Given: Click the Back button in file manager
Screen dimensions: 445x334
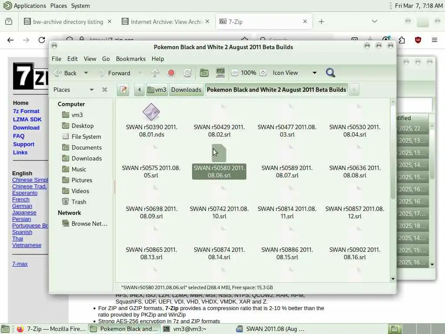Looking at the screenshot, I should (x=66, y=73).
